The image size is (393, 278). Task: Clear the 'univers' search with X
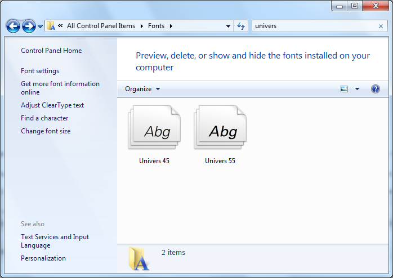coord(381,26)
